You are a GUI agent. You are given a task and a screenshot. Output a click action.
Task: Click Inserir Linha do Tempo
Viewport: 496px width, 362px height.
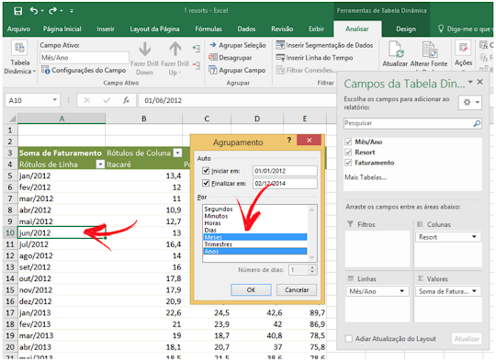coord(314,58)
